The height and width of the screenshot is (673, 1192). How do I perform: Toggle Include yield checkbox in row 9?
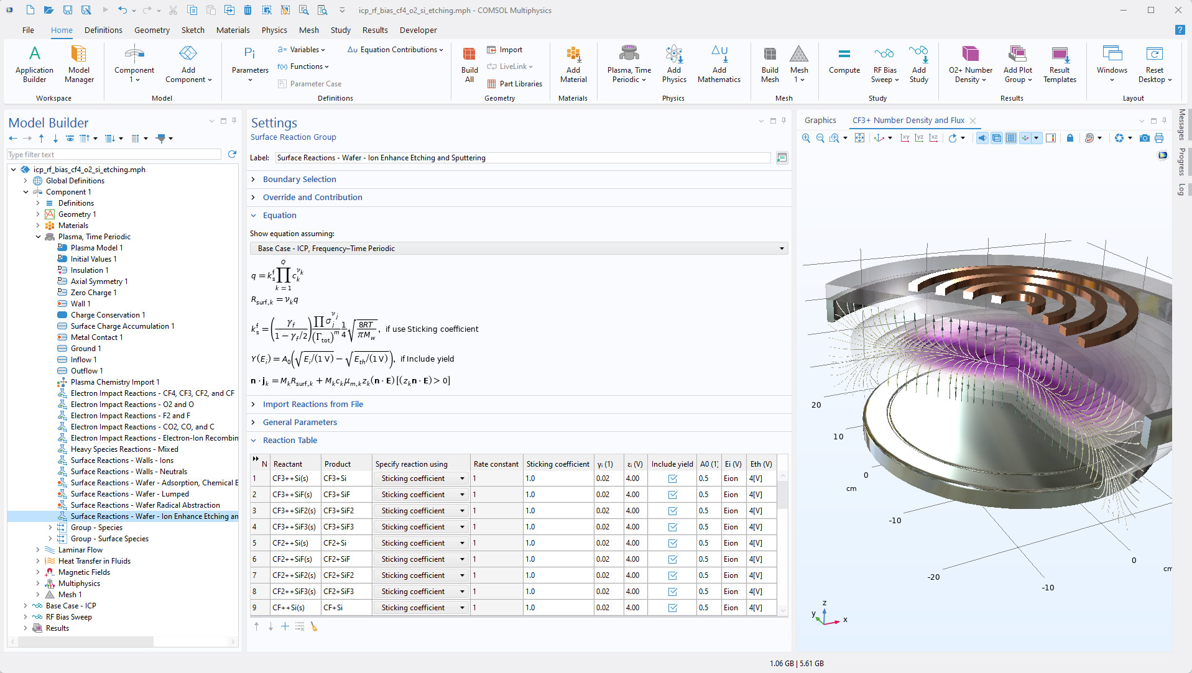pyautogui.click(x=672, y=608)
